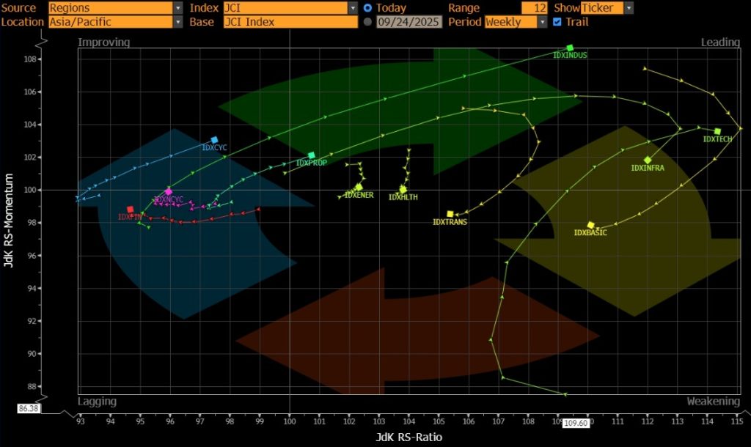Click the Lagging quadrant label
The image size is (751, 447).
98,401
